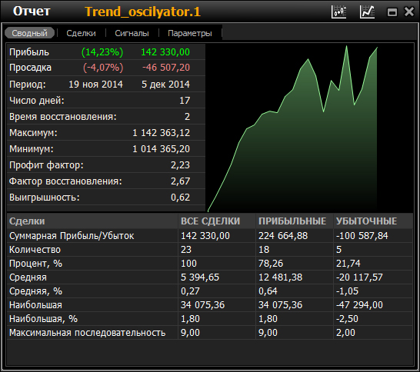Click the Trend_oscilyator.1 strategy title
This screenshot has width=420, height=372.
coord(143,12)
